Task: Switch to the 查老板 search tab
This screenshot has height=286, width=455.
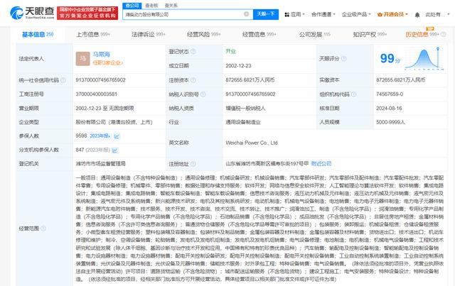Action: [x=151, y=6]
